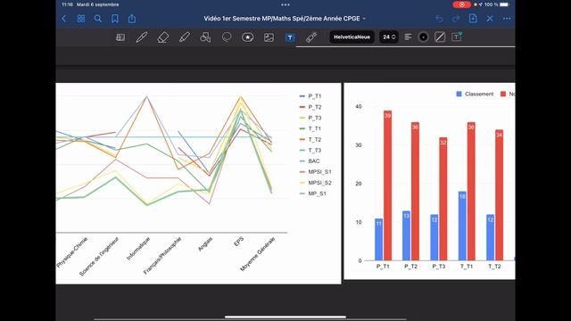Click the P_T2 bar chart axis label
The image size is (571, 321).
[x=410, y=267]
